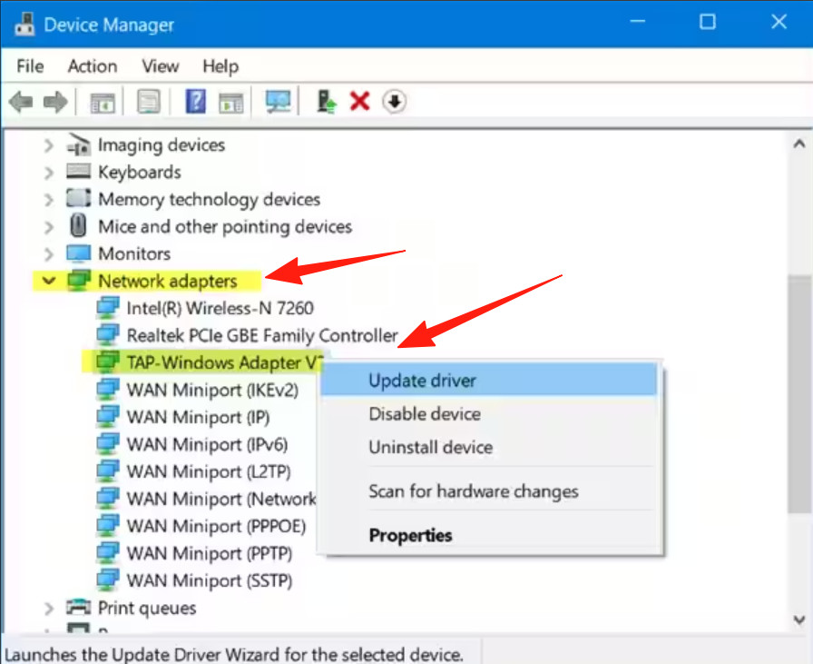The image size is (813, 664).
Task: Click icon beside WAN Miniport (IKEv2)
Action: (x=108, y=390)
